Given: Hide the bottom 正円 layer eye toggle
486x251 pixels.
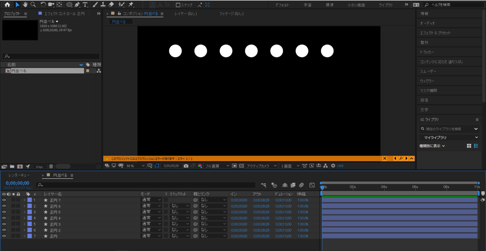Looking at the screenshot, I should pos(4,236).
